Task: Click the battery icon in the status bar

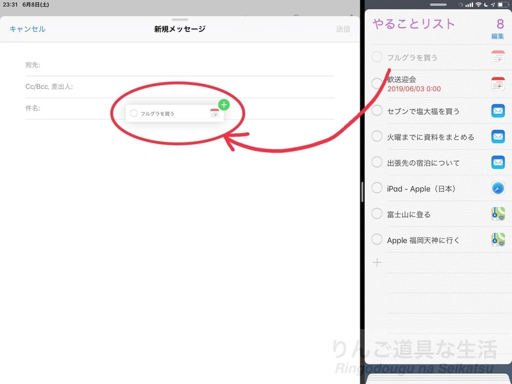Action: click(504, 4)
